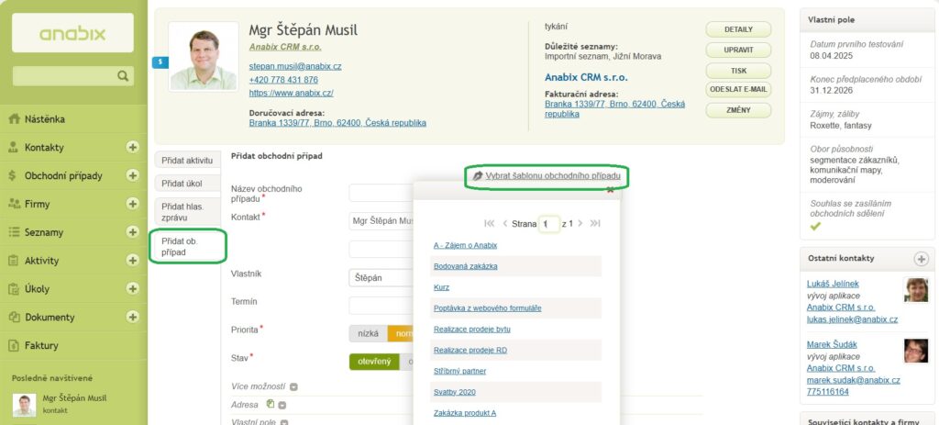
Task: Click the blue dollar badge beside profile photo
Action: [x=160, y=62]
